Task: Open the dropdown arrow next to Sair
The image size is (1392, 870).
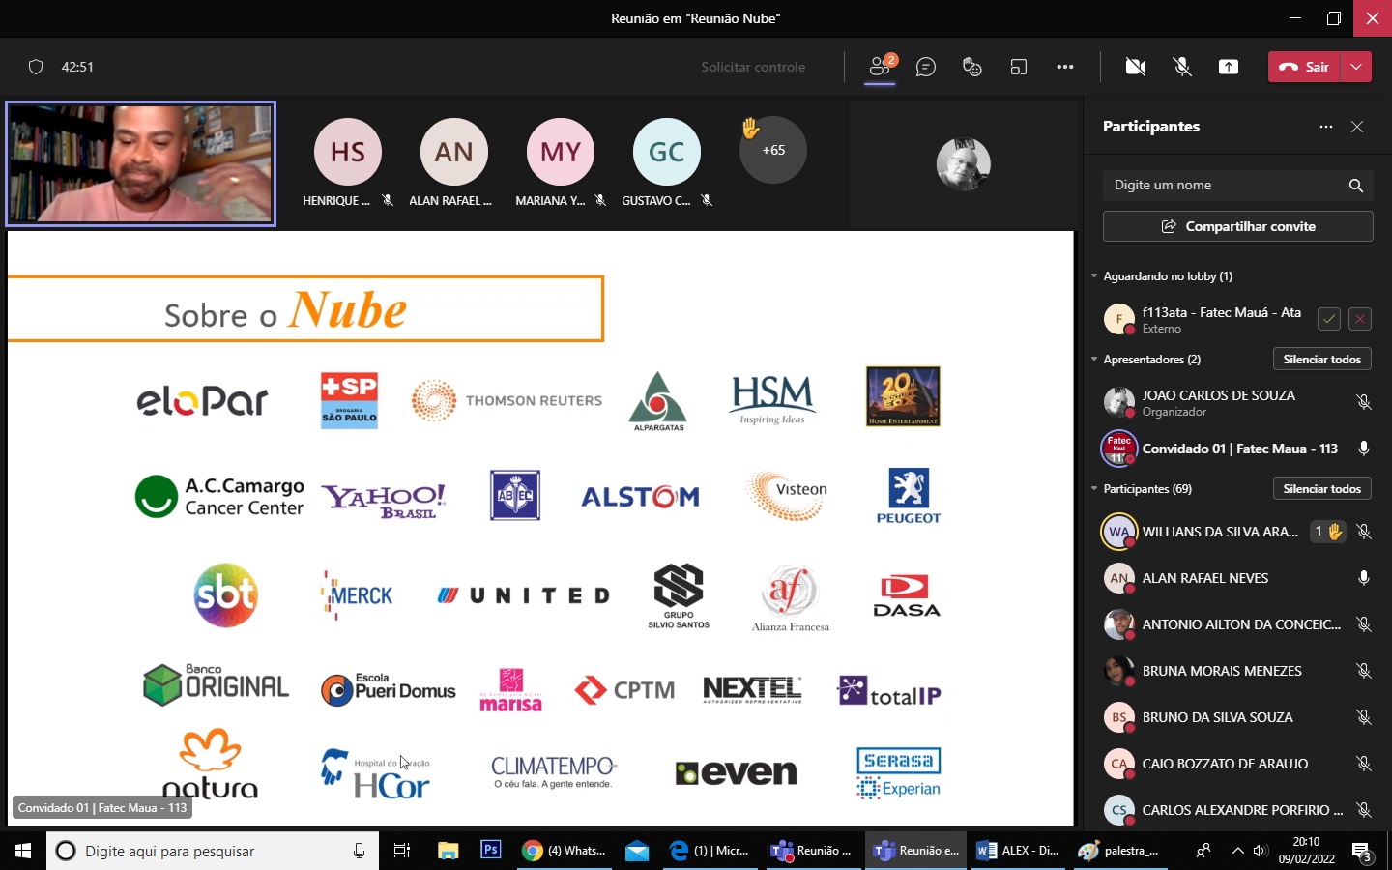Action: (x=1357, y=67)
